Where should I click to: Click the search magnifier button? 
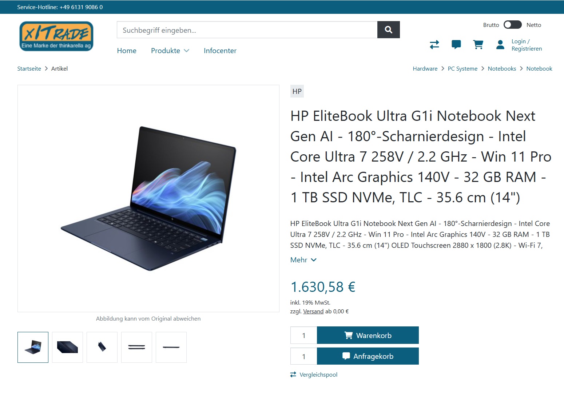388,30
